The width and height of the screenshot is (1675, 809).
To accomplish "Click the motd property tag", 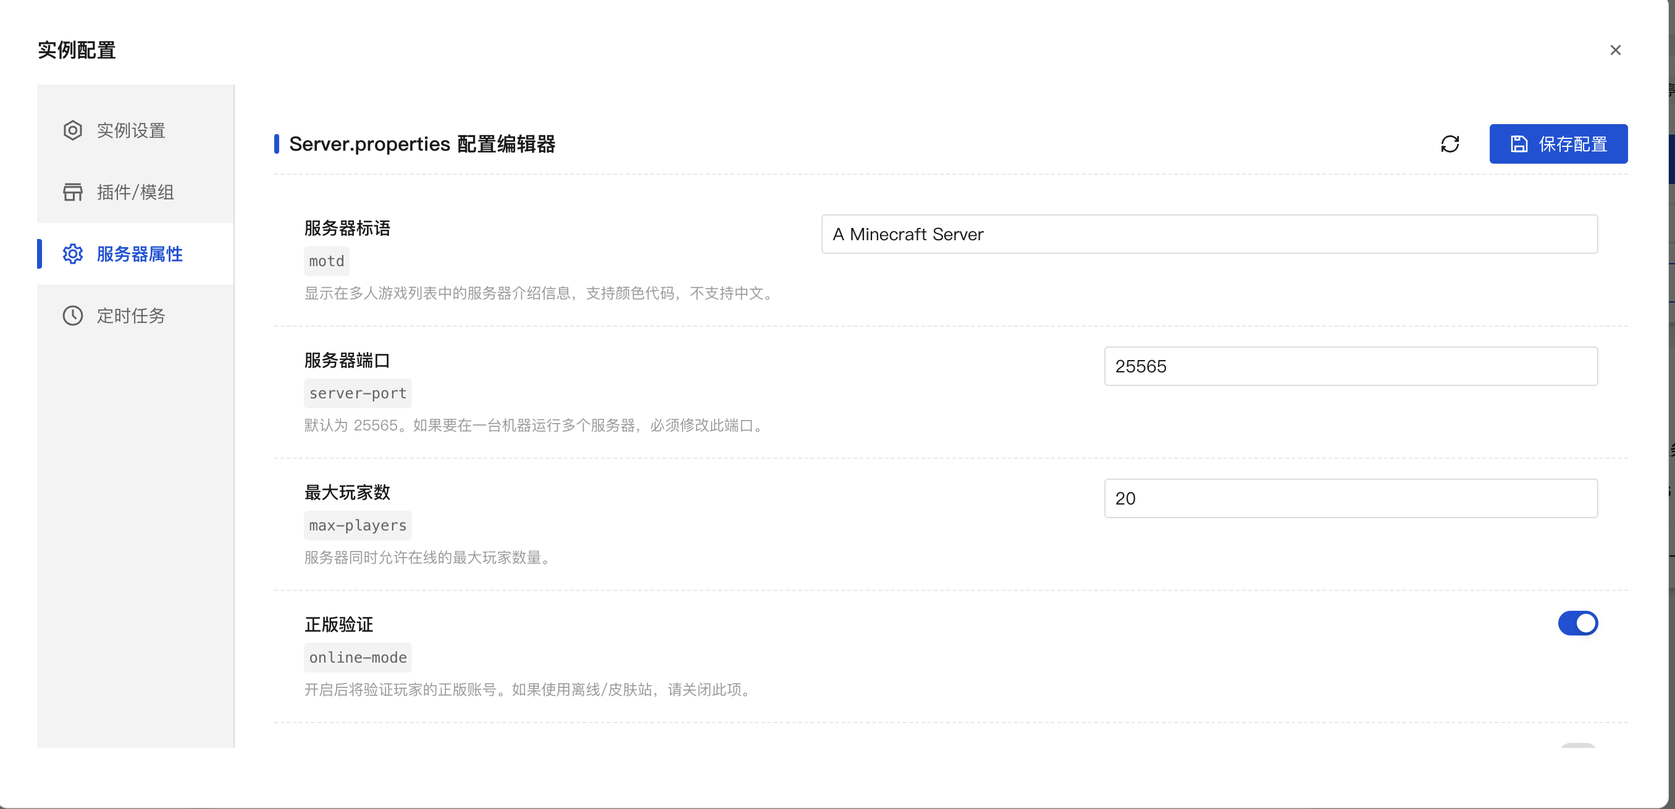I will (x=327, y=261).
